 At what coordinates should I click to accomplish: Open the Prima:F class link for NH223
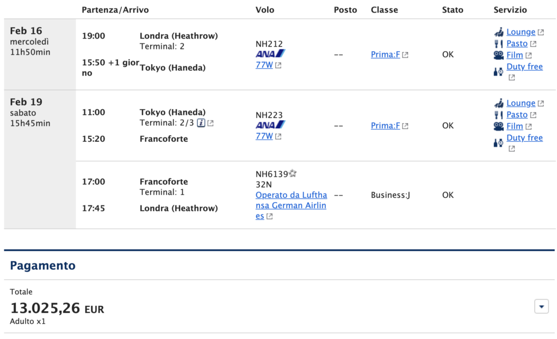[x=386, y=125]
